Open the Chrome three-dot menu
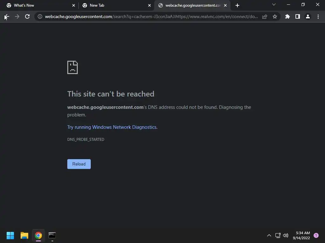This screenshot has height=243, width=325. coord(318,16)
